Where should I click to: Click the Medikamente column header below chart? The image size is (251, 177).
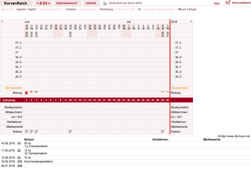(212, 139)
